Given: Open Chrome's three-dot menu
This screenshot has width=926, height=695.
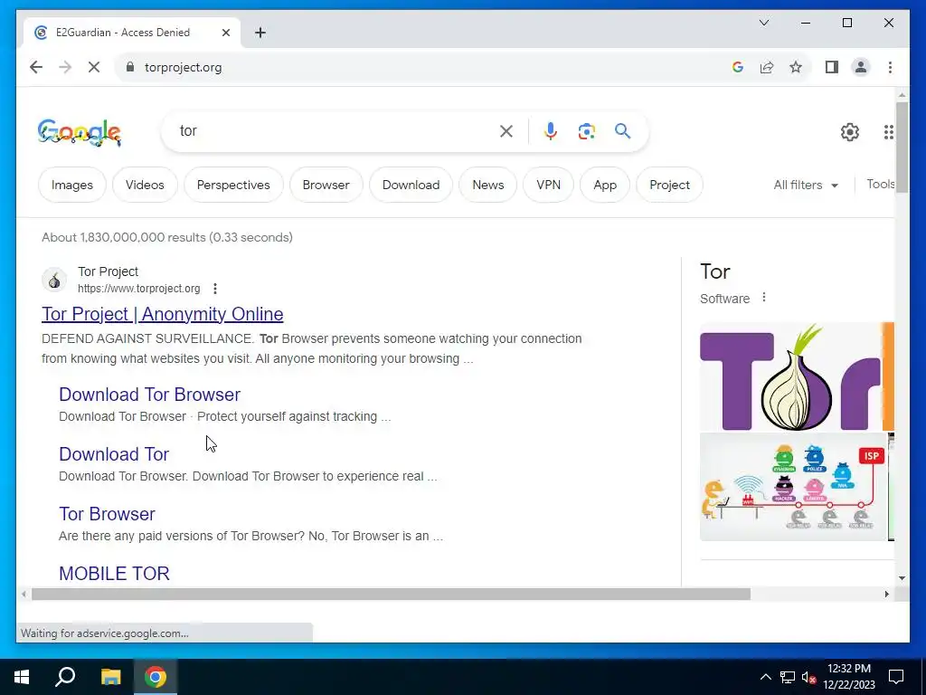Looking at the screenshot, I should click(890, 67).
